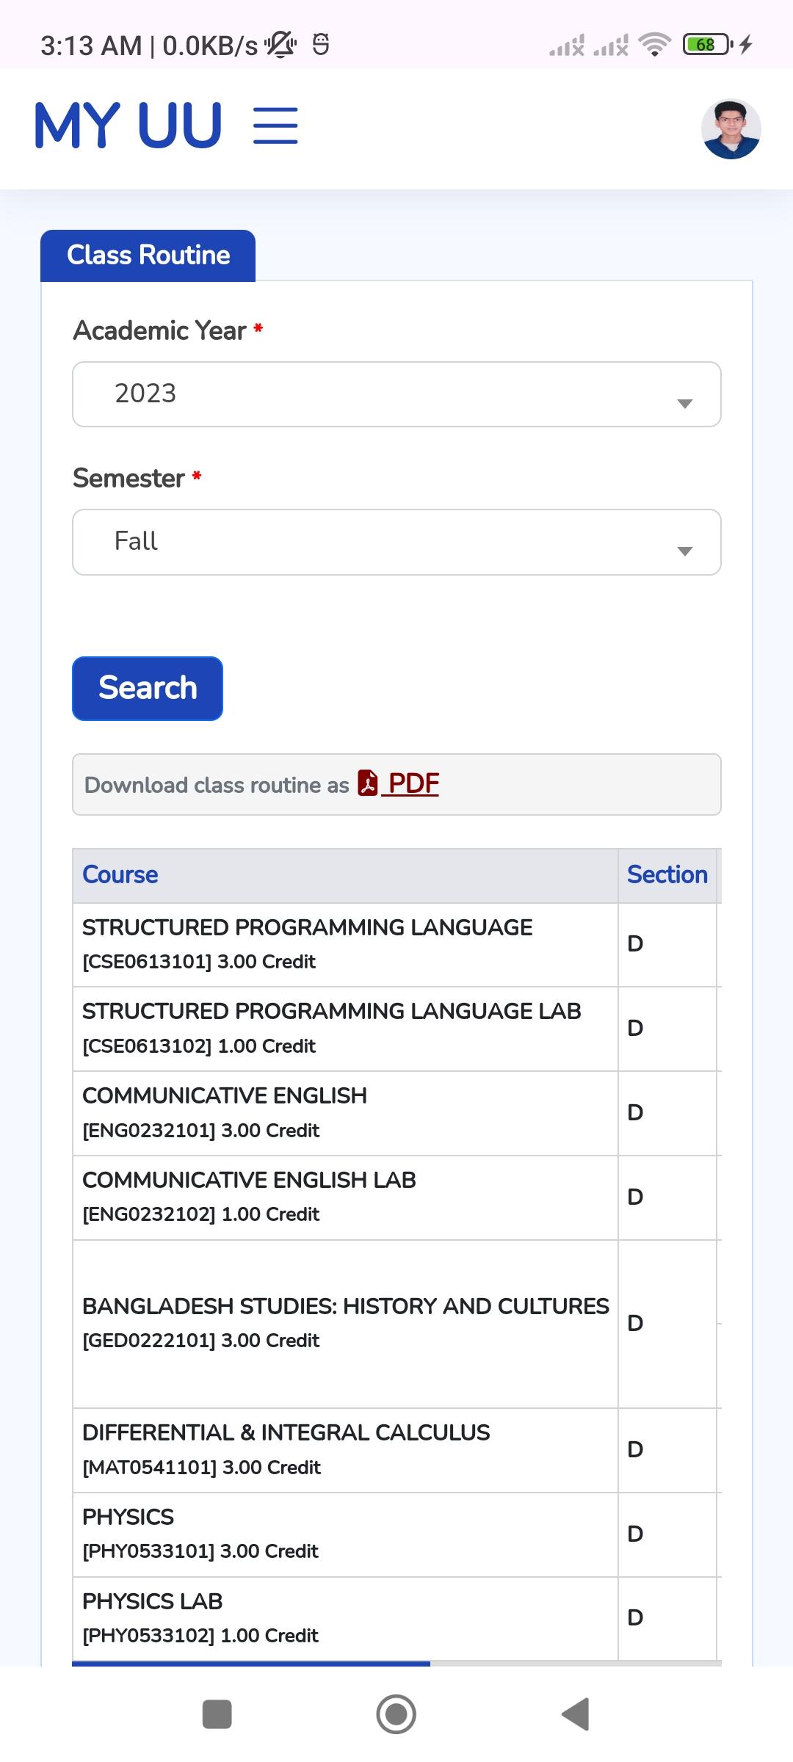Tap the Wi-Fi icon in status bar
The height and width of the screenshot is (1762, 793).
coord(654,45)
